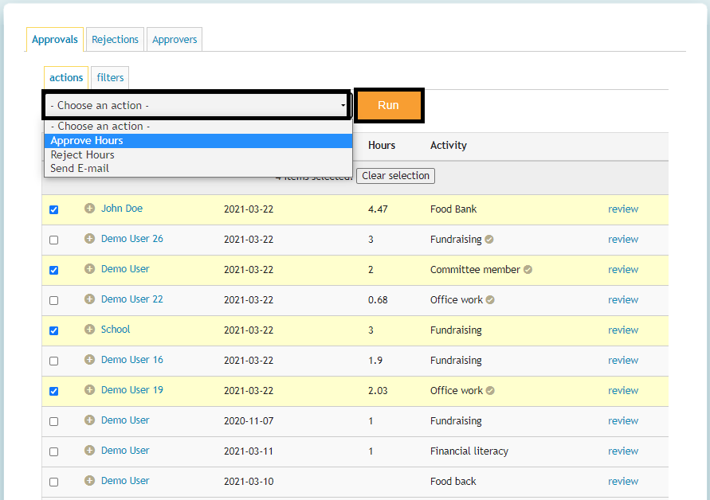This screenshot has width=710, height=500.
Task: Check the Financial literacy row checkbox
Action: pyautogui.click(x=54, y=452)
